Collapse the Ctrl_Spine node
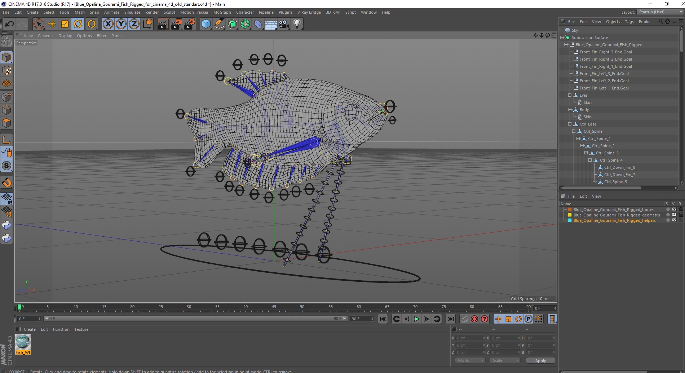Screen dimensions: 685x373 (574, 131)
